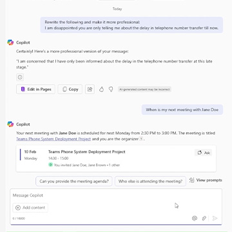
Task: Click the first Copilot logo avatar
Action: [x=10, y=43]
